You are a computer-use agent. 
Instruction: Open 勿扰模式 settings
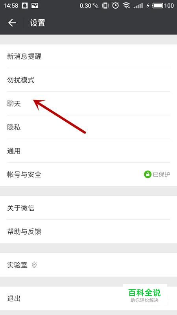point(88,80)
